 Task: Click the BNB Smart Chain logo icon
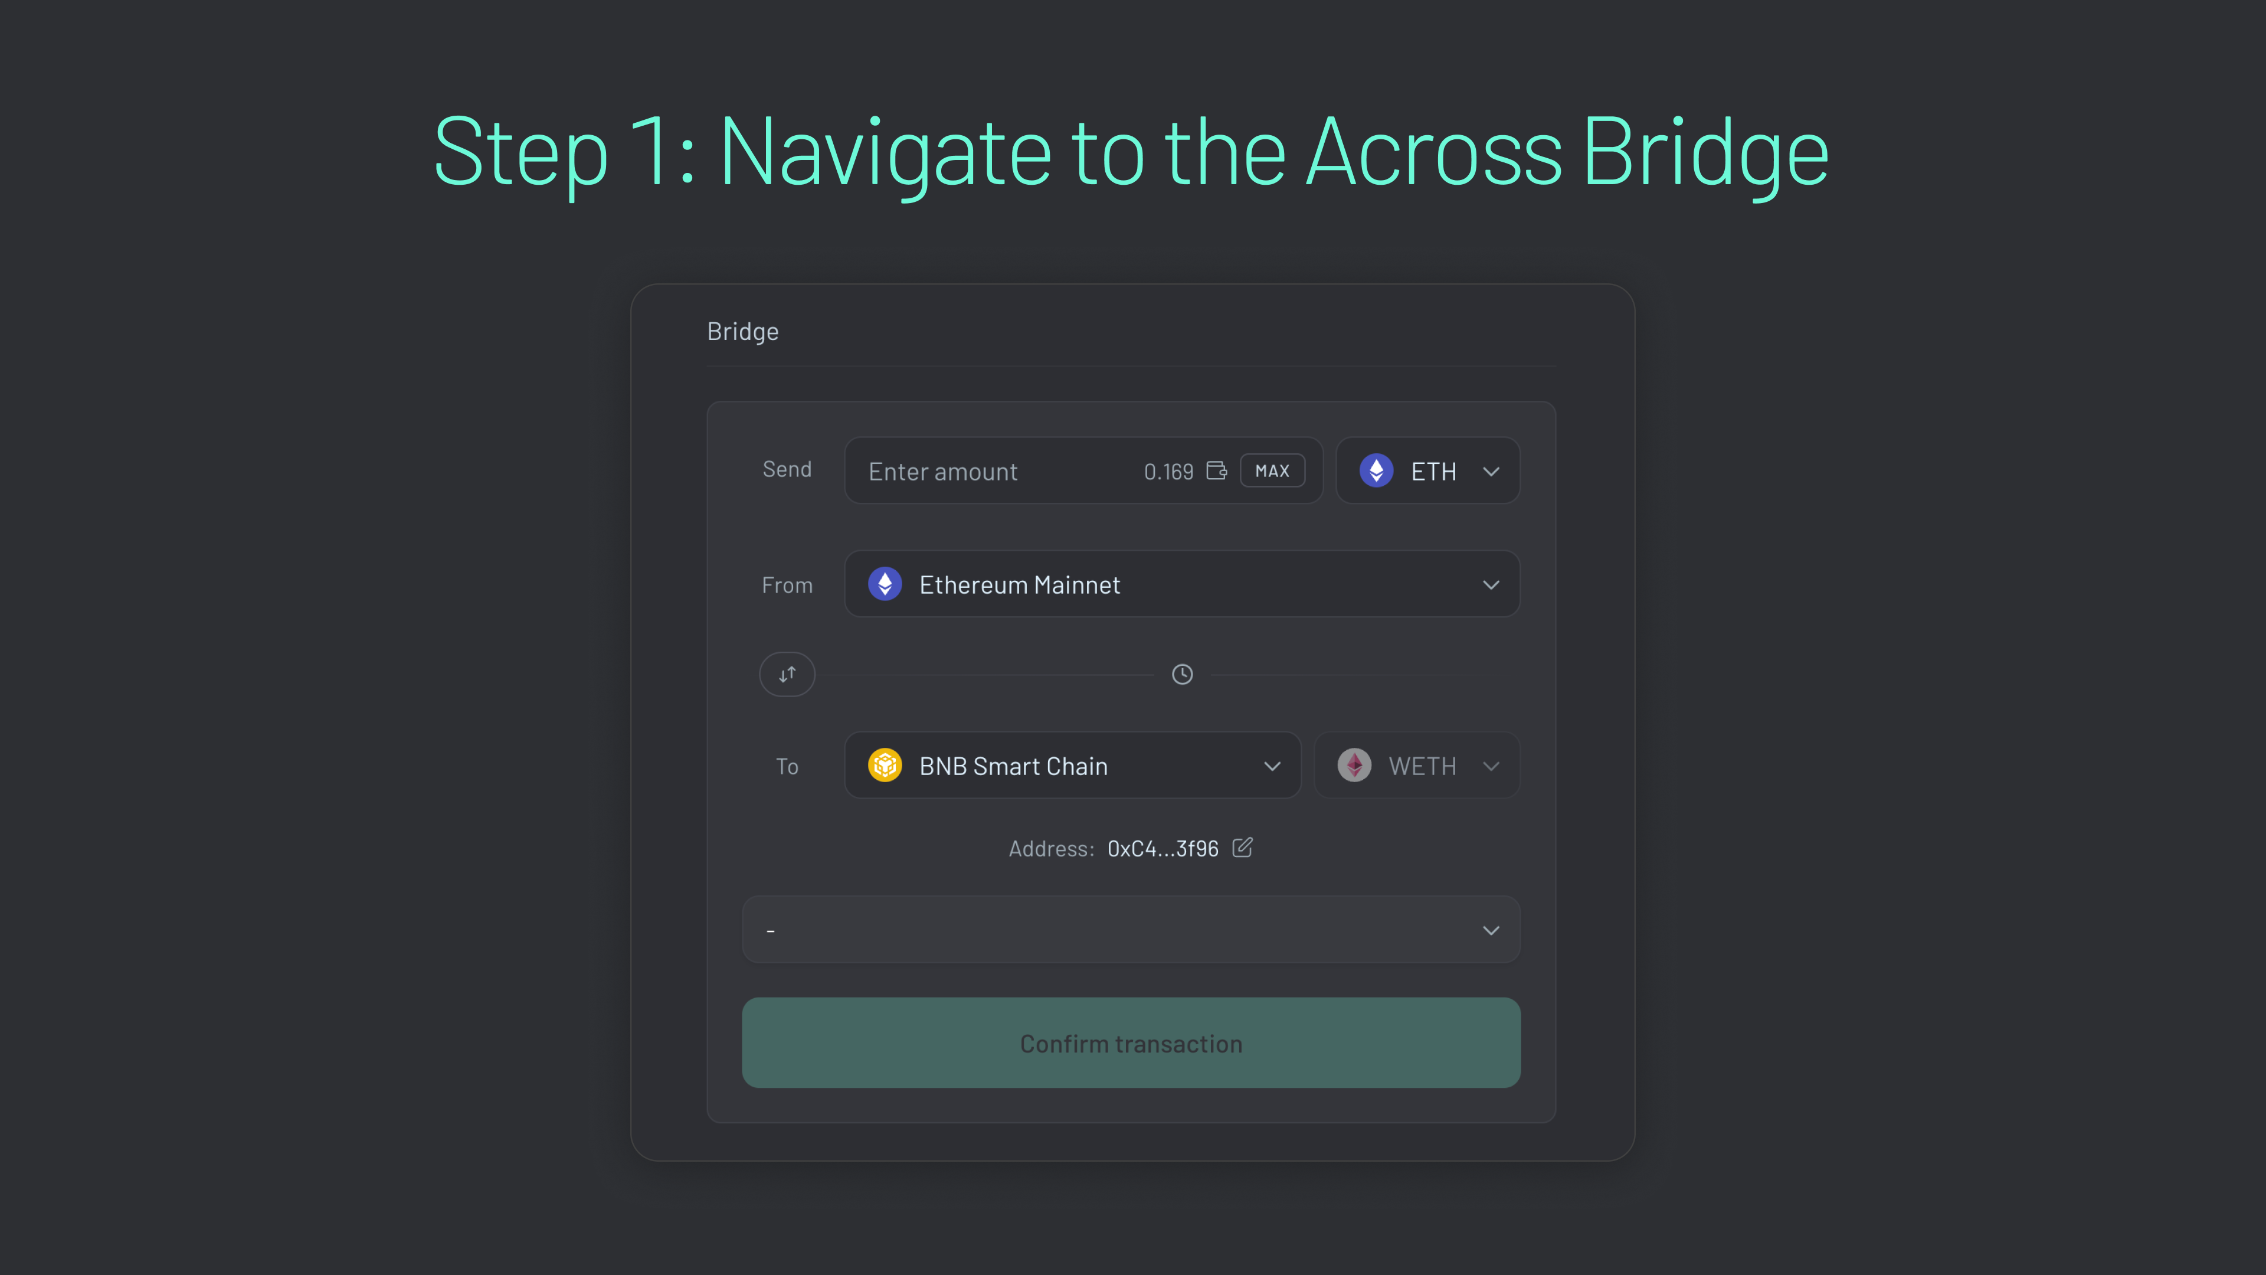[885, 764]
